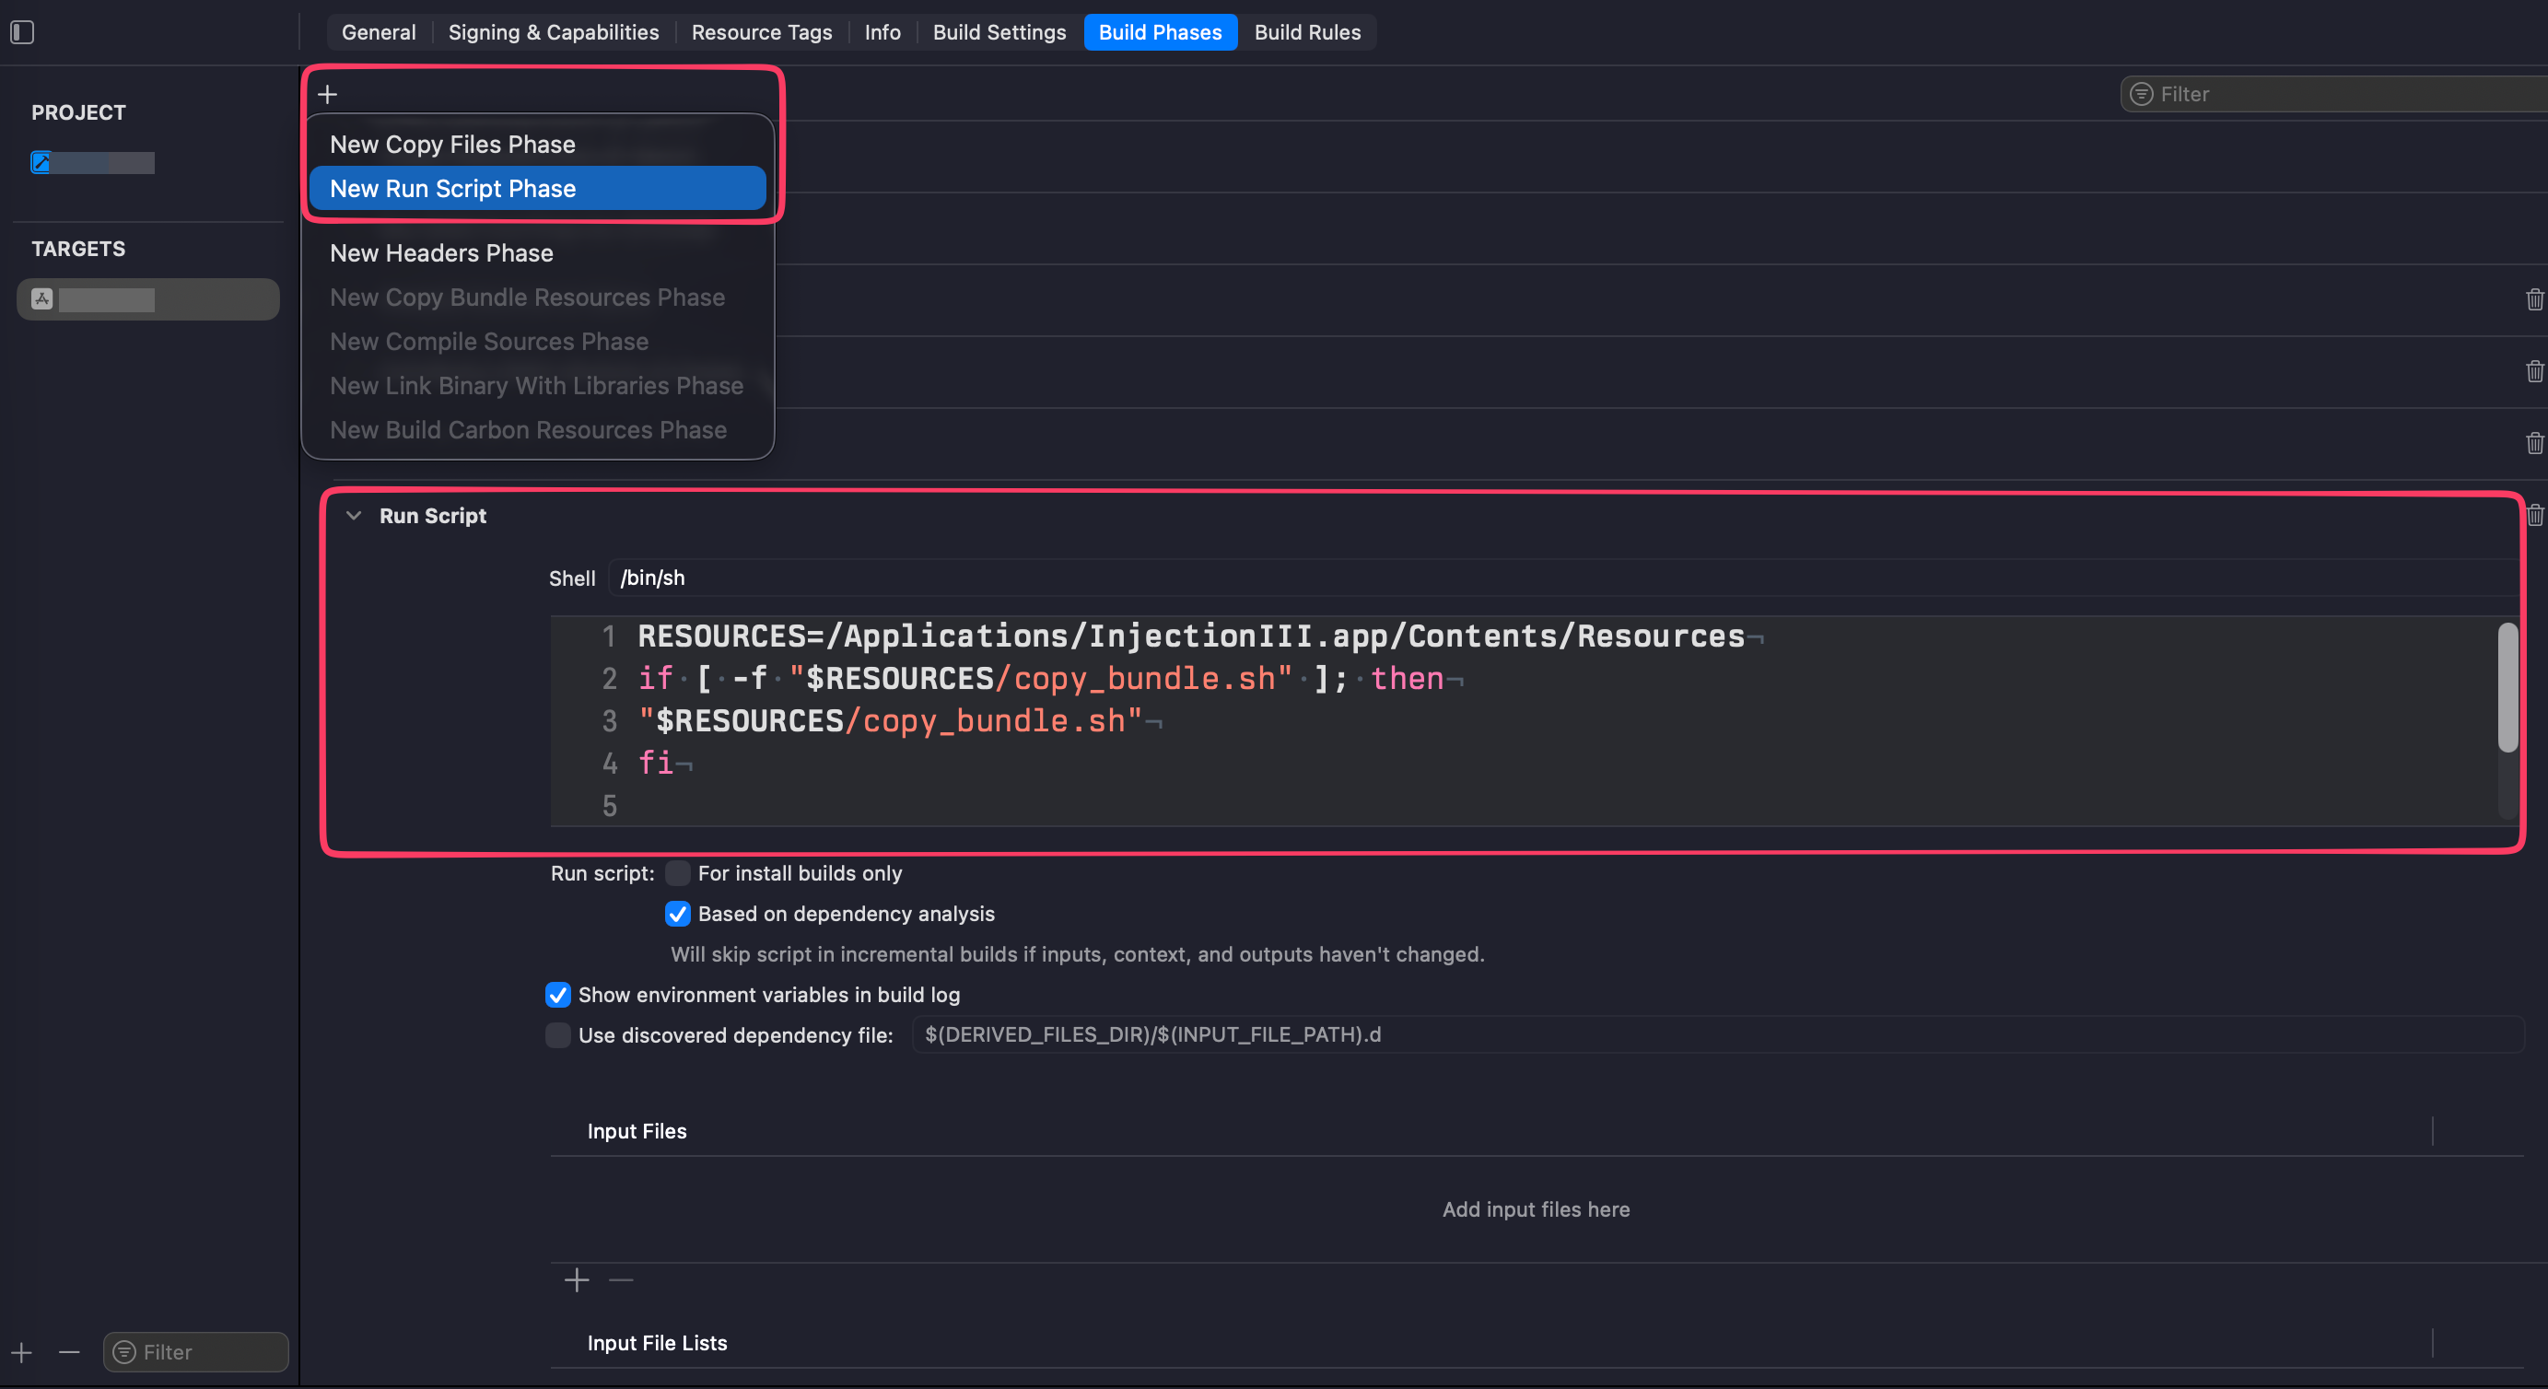Click the plus icon below Input Files
This screenshot has height=1389, width=2548.
[x=577, y=1280]
